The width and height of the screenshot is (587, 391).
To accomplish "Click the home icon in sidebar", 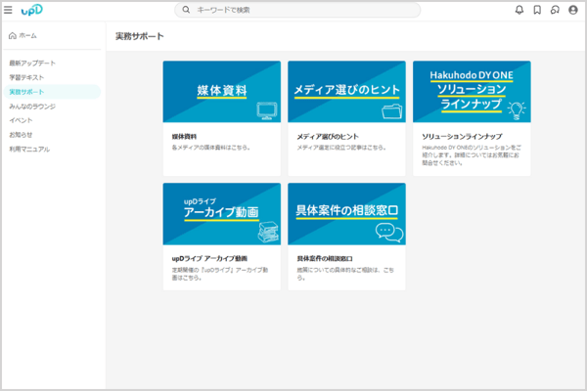I will 13,36.
